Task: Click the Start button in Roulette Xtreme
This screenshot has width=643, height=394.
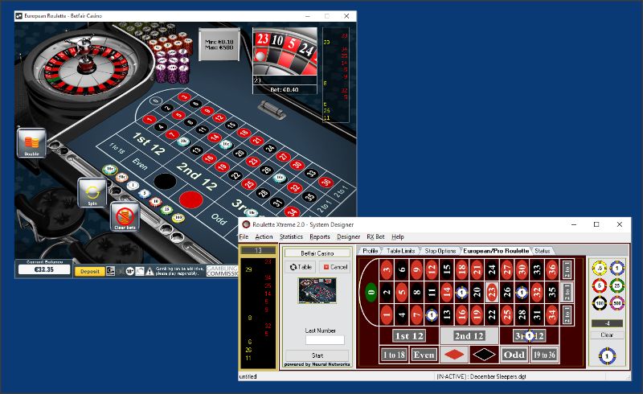Action: pos(317,355)
